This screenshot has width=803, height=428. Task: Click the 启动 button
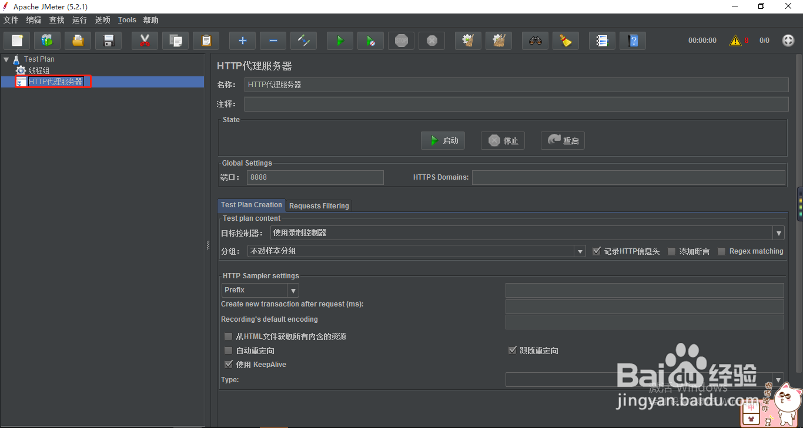[443, 140]
